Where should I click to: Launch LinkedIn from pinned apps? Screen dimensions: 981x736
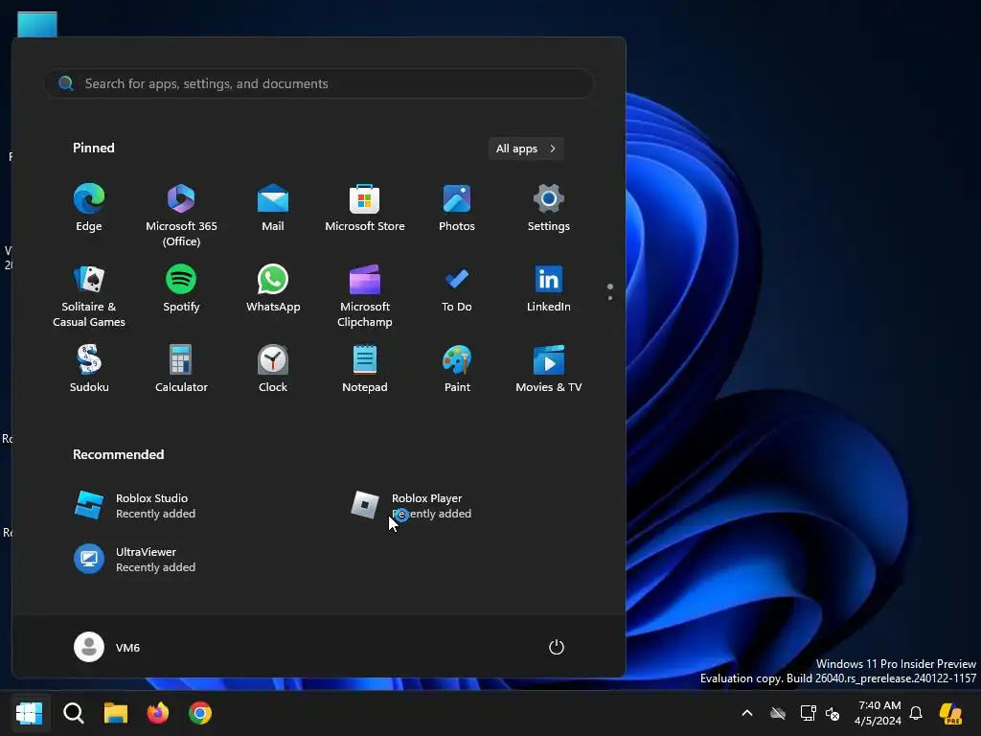click(x=549, y=288)
